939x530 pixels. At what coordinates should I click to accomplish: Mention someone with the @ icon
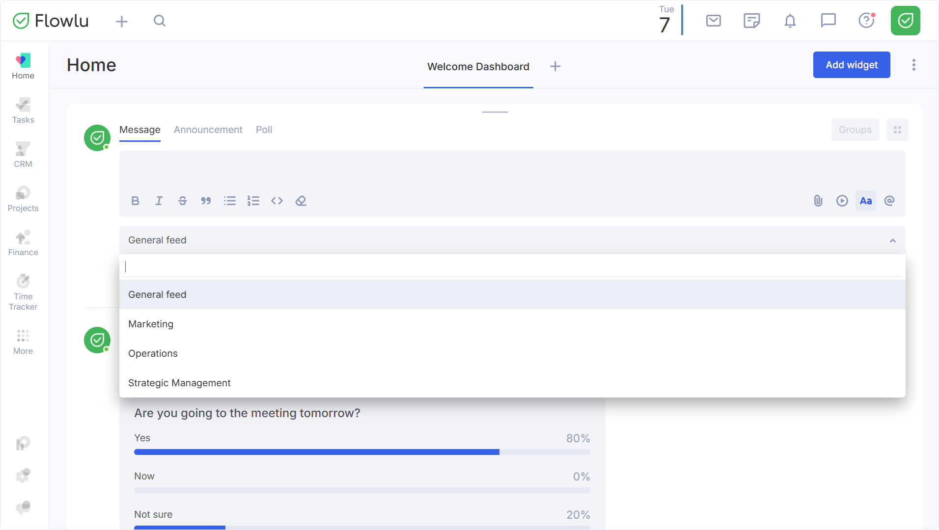pos(889,201)
